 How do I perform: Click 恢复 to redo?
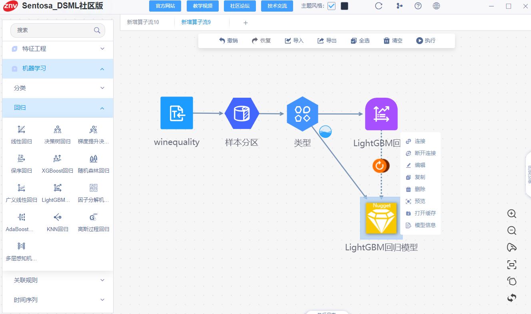[261, 40]
